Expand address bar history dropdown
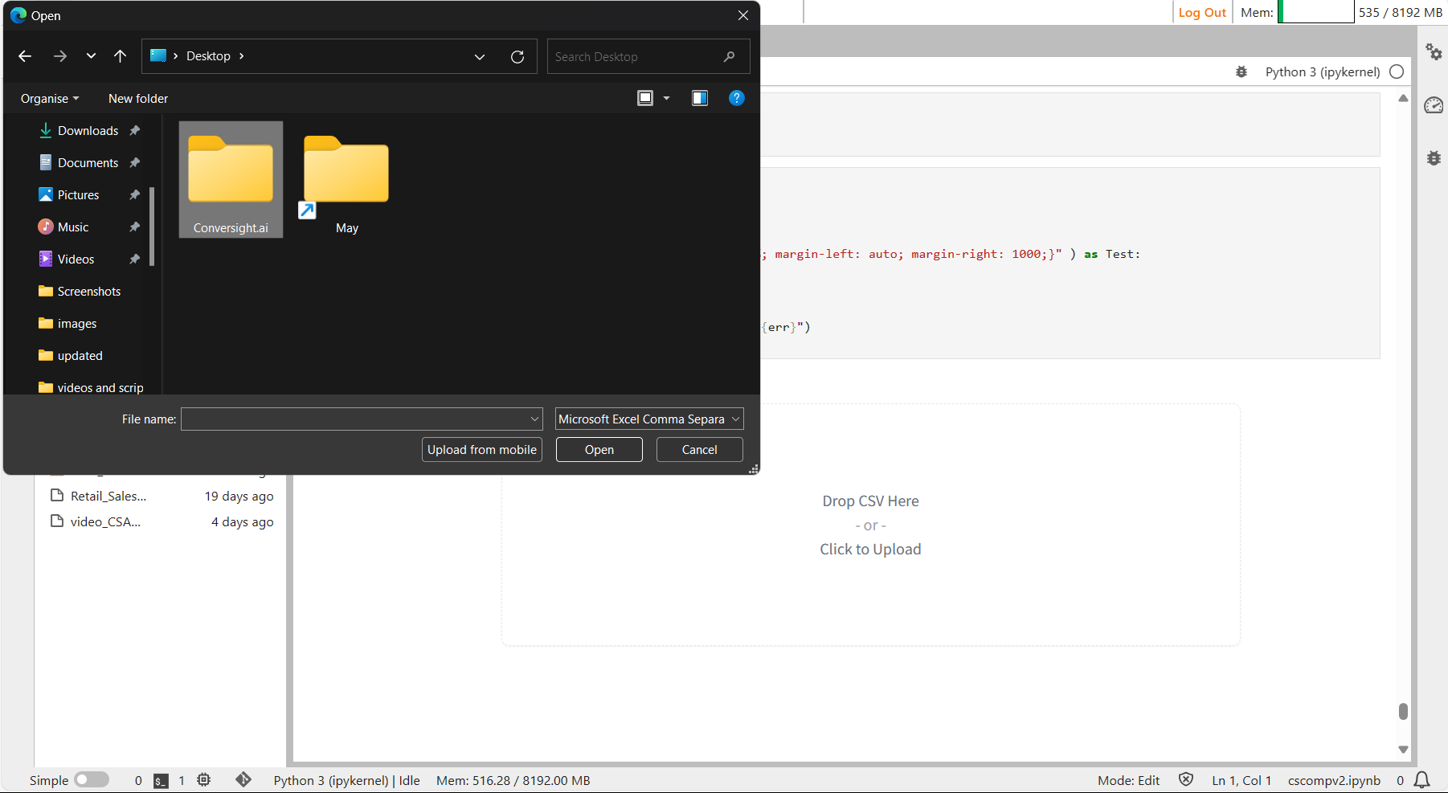The height and width of the screenshot is (793, 1448). click(x=480, y=56)
